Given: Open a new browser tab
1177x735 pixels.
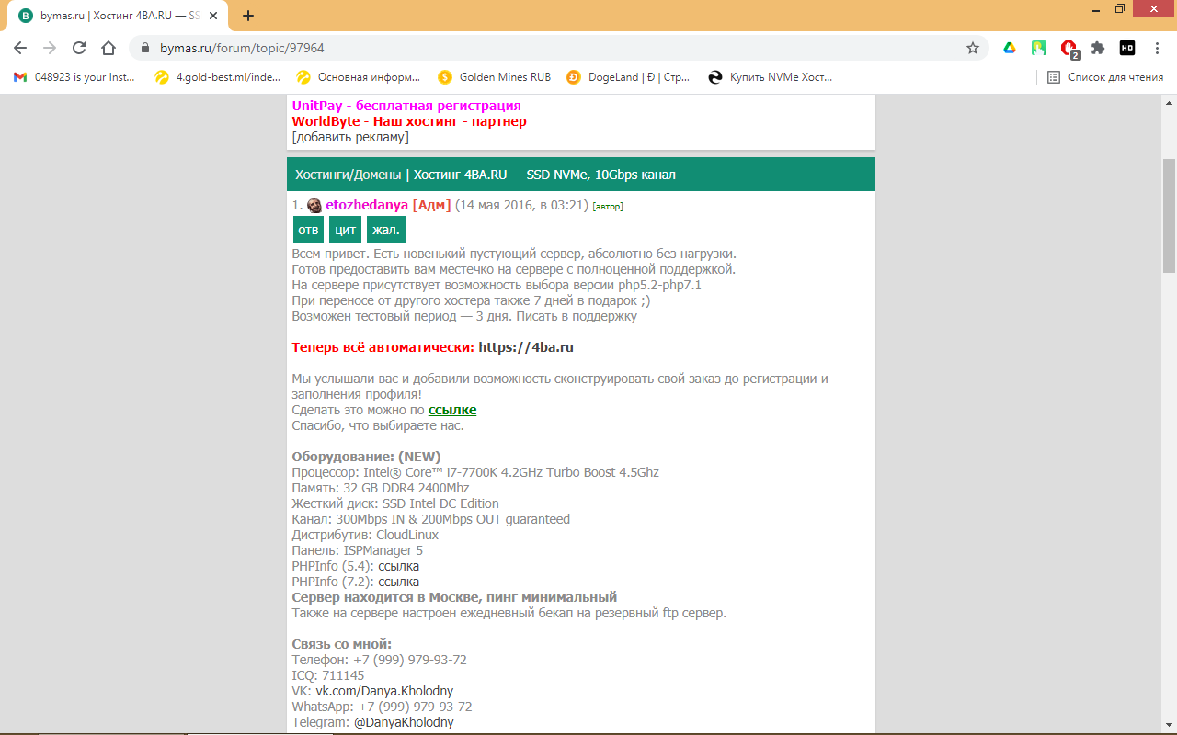Looking at the screenshot, I should click(248, 16).
